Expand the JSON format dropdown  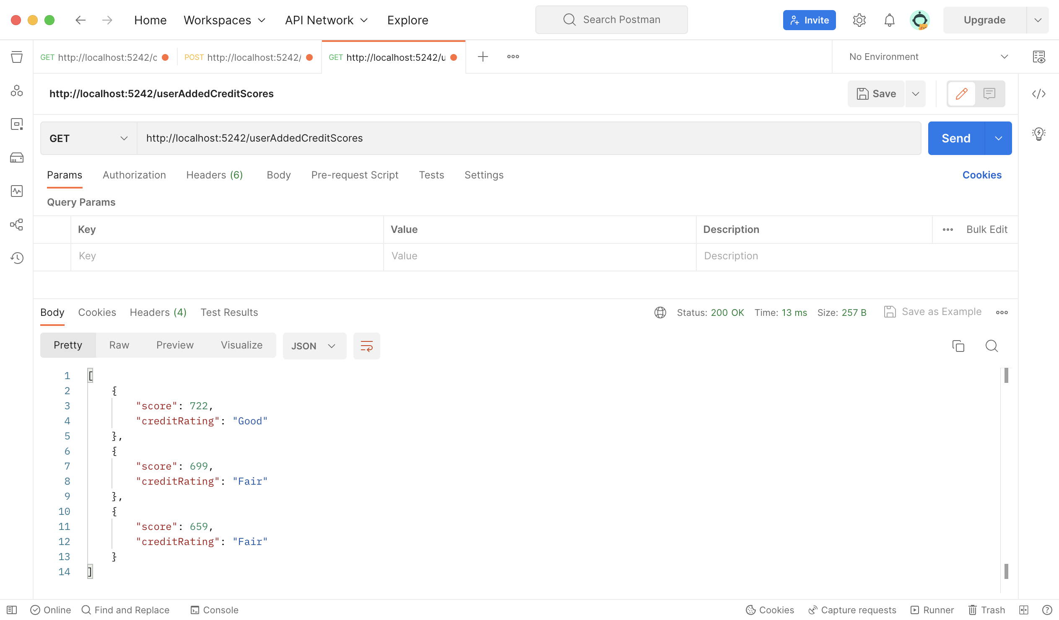tap(314, 346)
